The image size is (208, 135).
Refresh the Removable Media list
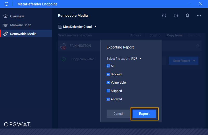tap(164, 16)
